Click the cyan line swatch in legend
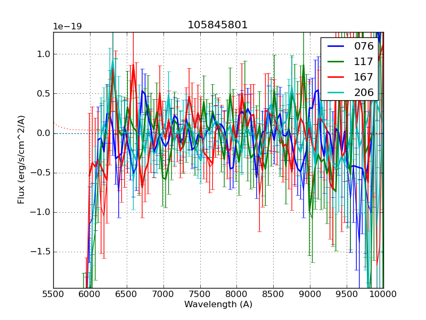426x320 pixels. 335,93
